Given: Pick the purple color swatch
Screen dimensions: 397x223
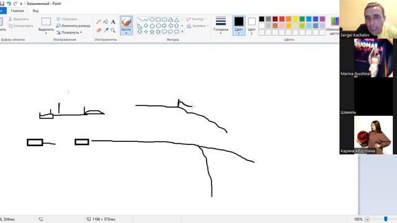Looking at the screenshot, I should (323, 19).
